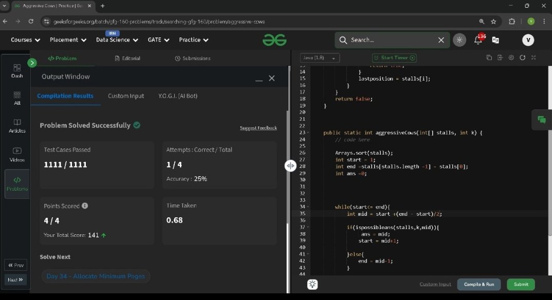This screenshot has width=552, height=300.
Task: Open editor settings gear icon
Action: 511,58
